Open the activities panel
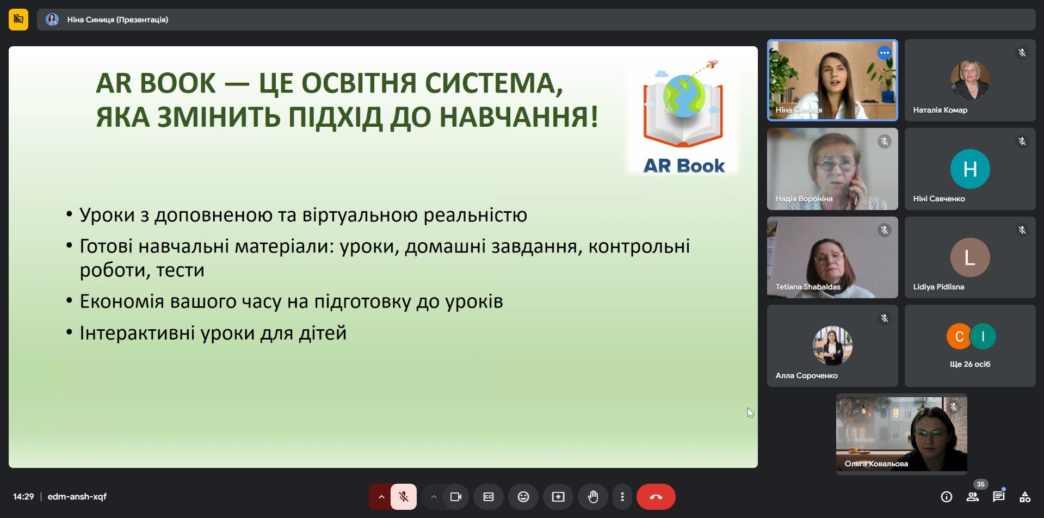This screenshot has height=518, width=1044. [1025, 497]
